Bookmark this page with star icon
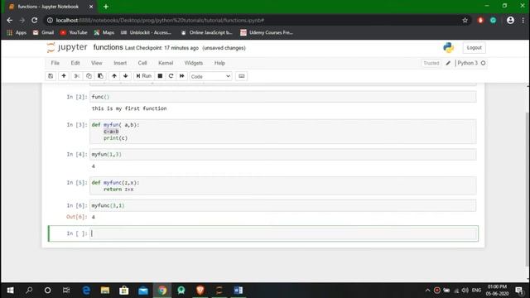 465,20
